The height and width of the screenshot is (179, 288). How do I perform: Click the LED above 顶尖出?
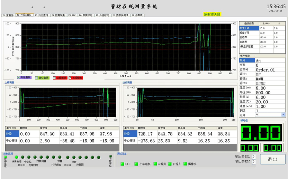[23, 157]
